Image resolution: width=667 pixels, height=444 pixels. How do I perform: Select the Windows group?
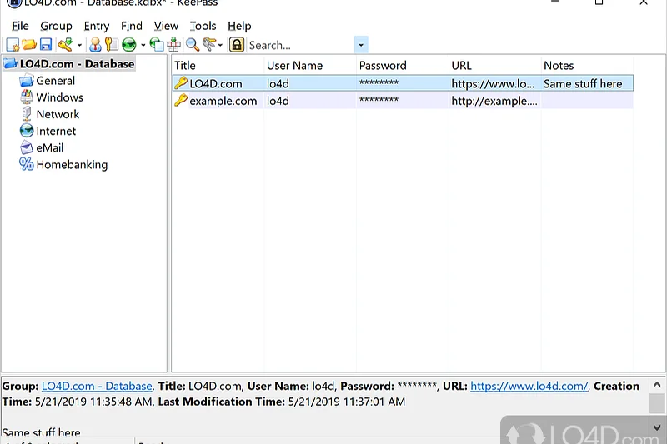click(x=59, y=97)
